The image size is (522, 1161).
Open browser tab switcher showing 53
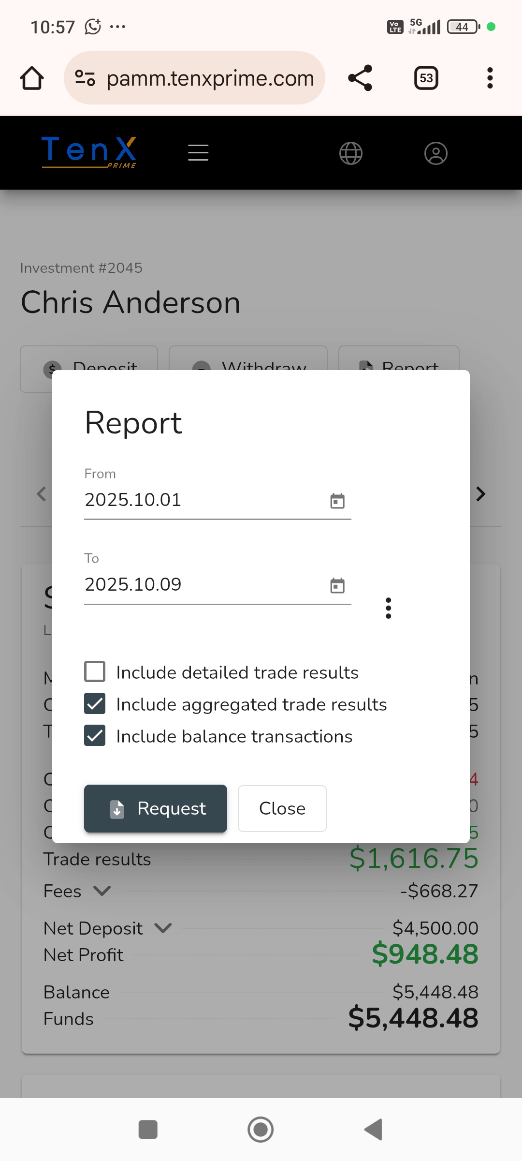(x=426, y=78)
